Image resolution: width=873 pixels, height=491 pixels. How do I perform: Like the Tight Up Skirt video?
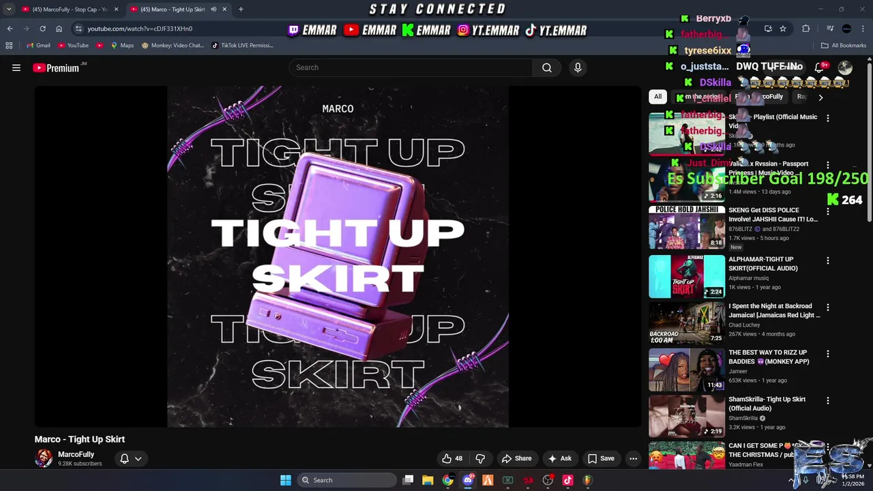tap(452, 458)
